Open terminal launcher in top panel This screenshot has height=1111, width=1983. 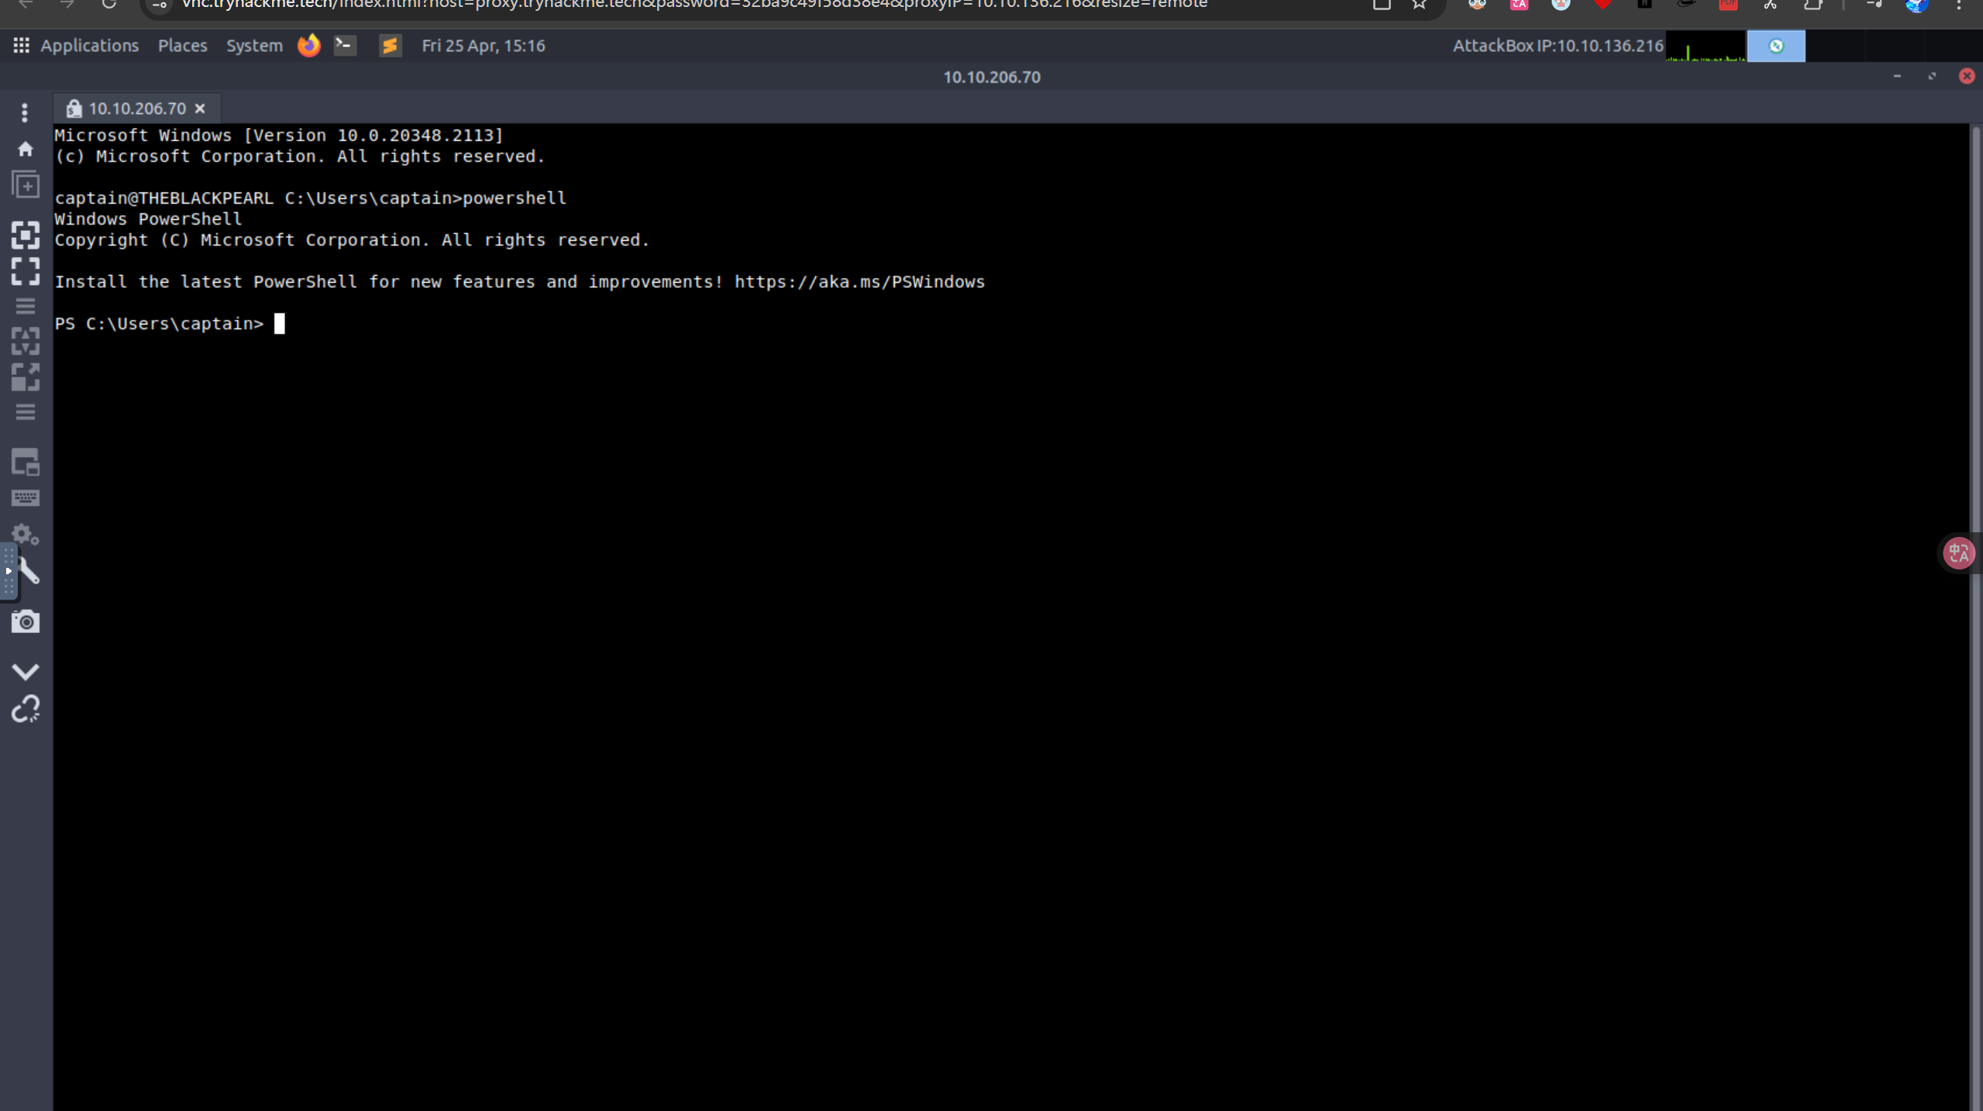(x=345, y=46)
